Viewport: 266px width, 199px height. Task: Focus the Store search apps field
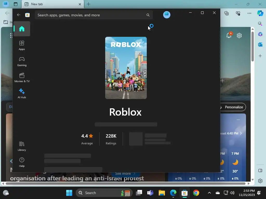(94, 15)
